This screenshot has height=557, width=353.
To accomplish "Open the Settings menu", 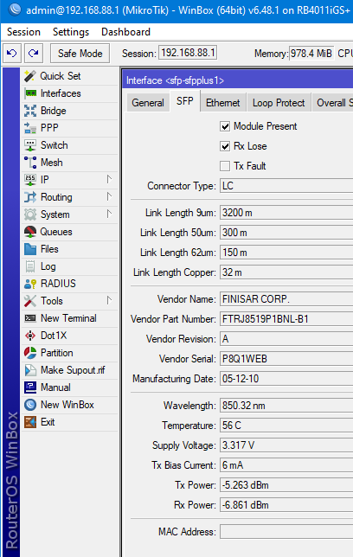I will pyautogui.click(x=71, y=32).
